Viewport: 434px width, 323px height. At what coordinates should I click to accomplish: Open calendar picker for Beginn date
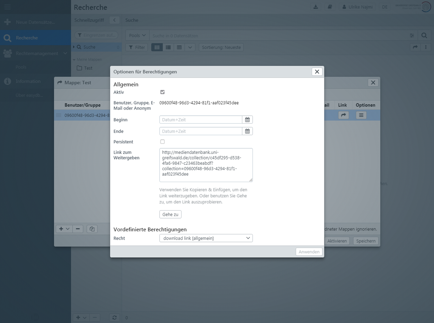coord(247,120)
